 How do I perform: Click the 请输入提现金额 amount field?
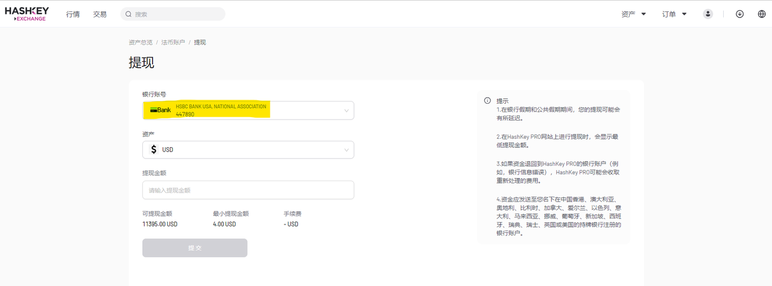pyautogui.click(x=248, y=190)
